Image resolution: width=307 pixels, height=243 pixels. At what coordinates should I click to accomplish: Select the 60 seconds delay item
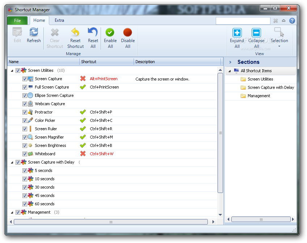(45, 204)
